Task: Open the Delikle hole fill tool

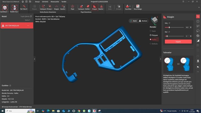Action: tap(88, 7)
